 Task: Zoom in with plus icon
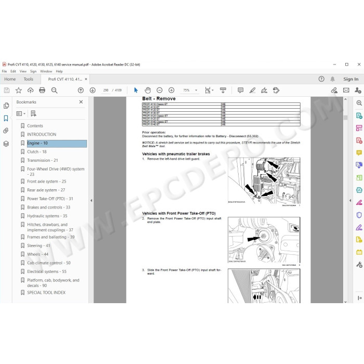click(171, 90)
